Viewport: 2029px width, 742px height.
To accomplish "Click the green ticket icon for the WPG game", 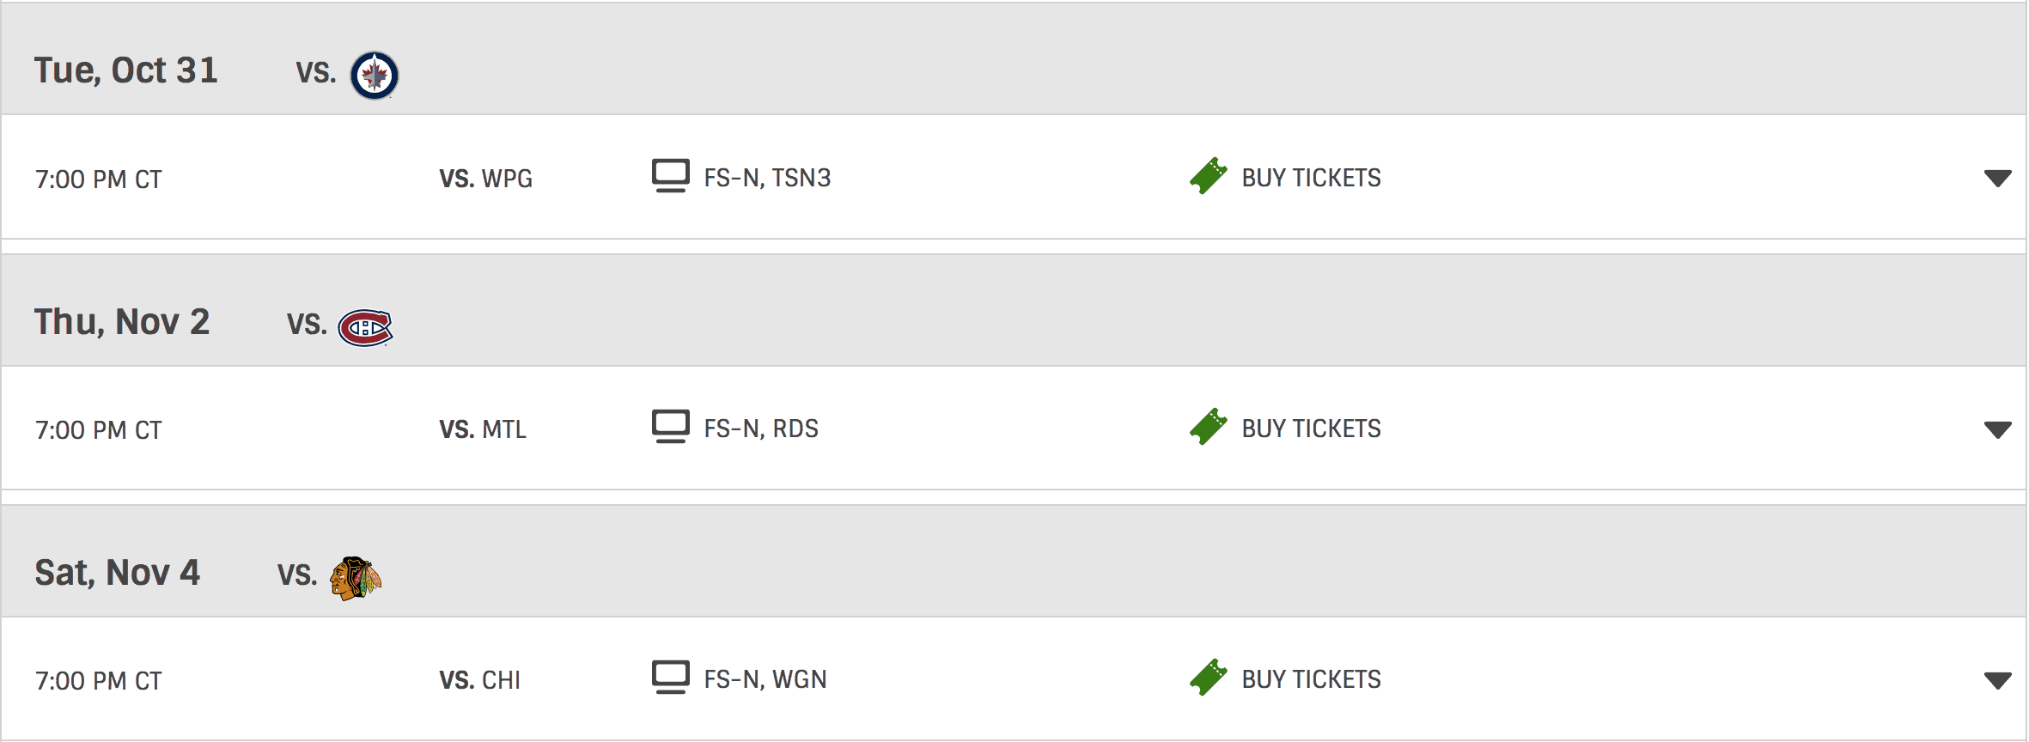I will click(x=1209, y=176).
